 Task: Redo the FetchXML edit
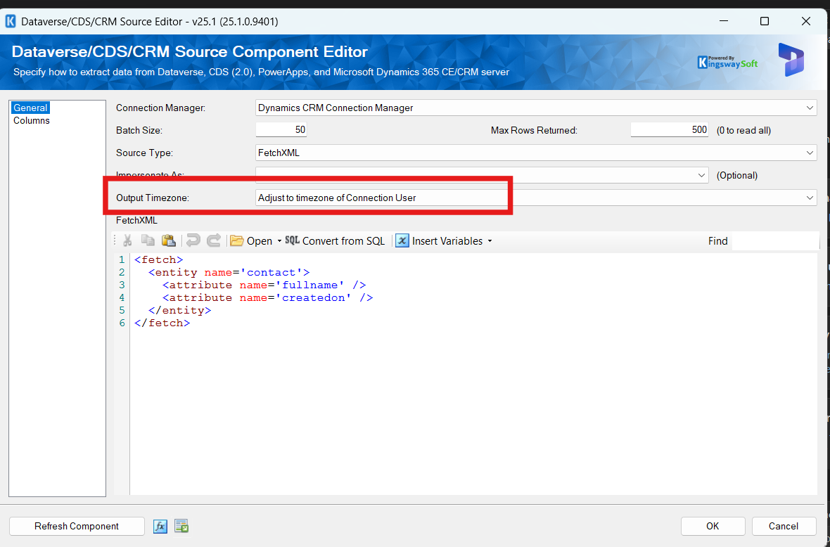pyautogui.click(x=213, y=240)
